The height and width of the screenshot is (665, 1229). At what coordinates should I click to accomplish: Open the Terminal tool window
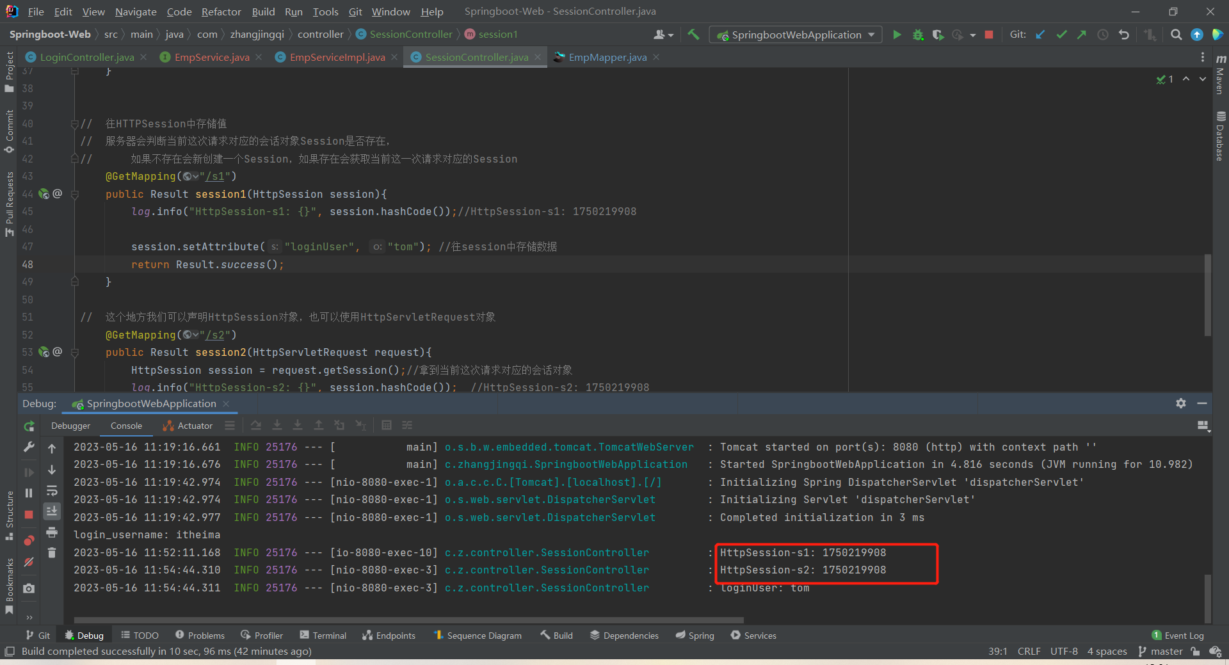point(323,635)
